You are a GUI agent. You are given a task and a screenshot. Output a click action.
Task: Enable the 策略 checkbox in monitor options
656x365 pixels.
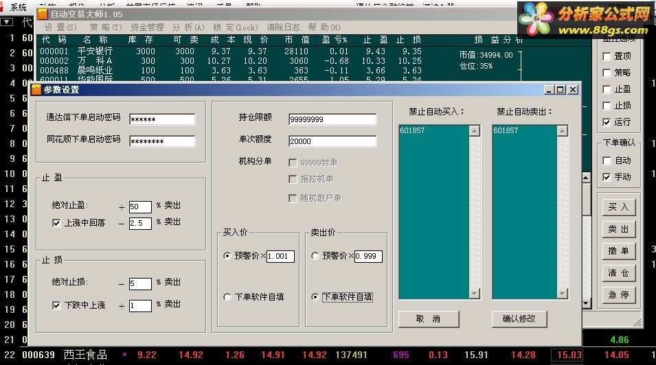click(607, 73)
